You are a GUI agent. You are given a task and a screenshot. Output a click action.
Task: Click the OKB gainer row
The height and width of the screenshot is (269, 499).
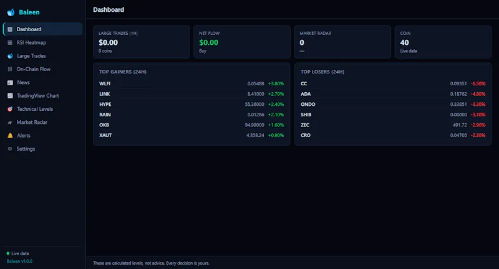[x=191, y=125]
